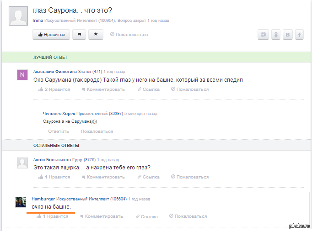Image resolution: width=312 pixels, height=231 pixels.
Task: Like Антон Большаков's answer
Action: tap(54, 177)
